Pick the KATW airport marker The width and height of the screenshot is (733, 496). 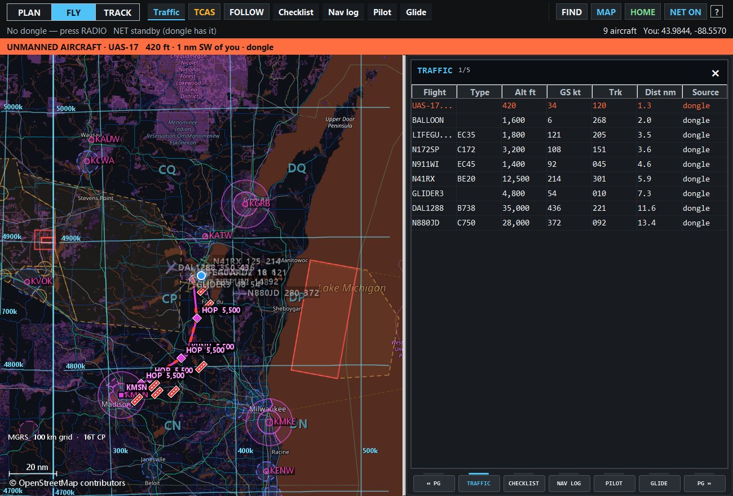pyautogui.click(x=205, y=235)
